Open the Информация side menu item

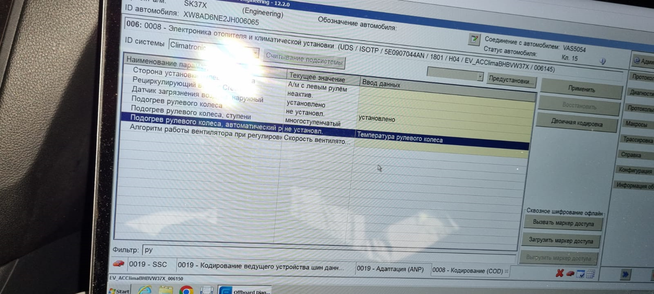point(635,185)
